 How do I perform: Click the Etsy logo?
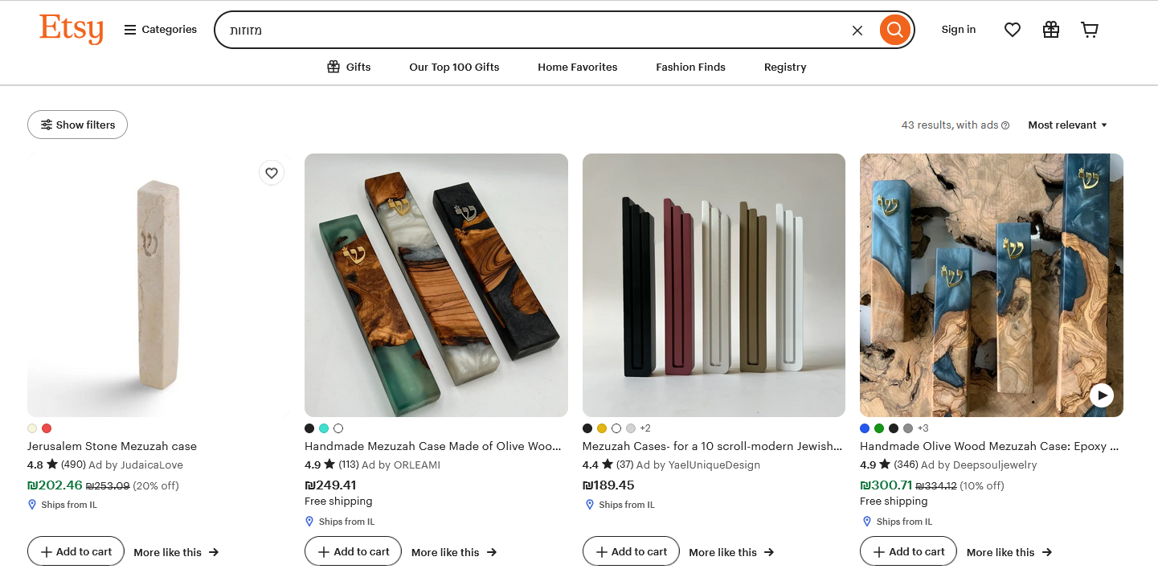(x=72, y=30)
